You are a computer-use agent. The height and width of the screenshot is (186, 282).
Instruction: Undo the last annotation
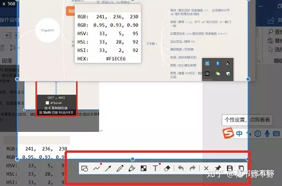click(x=181, y=169)
